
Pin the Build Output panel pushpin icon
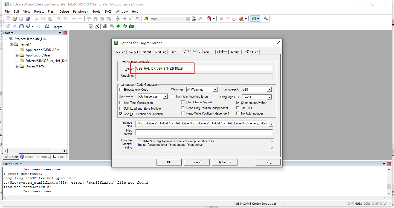pyautogui.click(x=384, y=164)
